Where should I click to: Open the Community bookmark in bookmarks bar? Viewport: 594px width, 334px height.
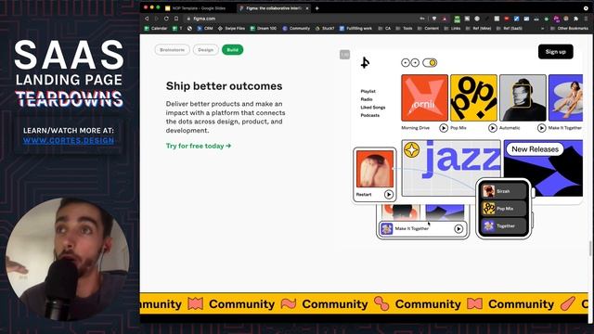[296, 29]
